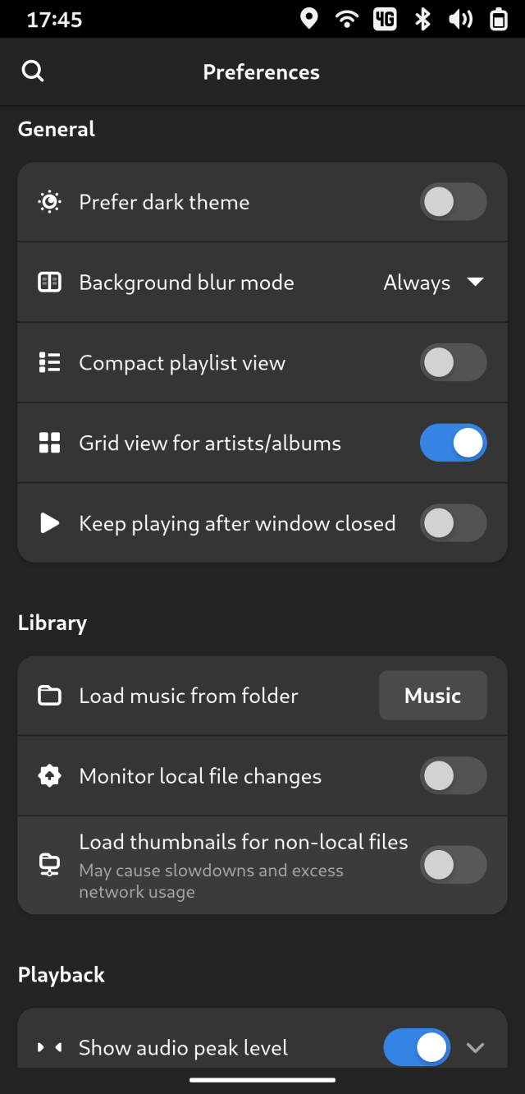
Task: Enable the Prefer dark theme switch
Action: click(453, 202)
